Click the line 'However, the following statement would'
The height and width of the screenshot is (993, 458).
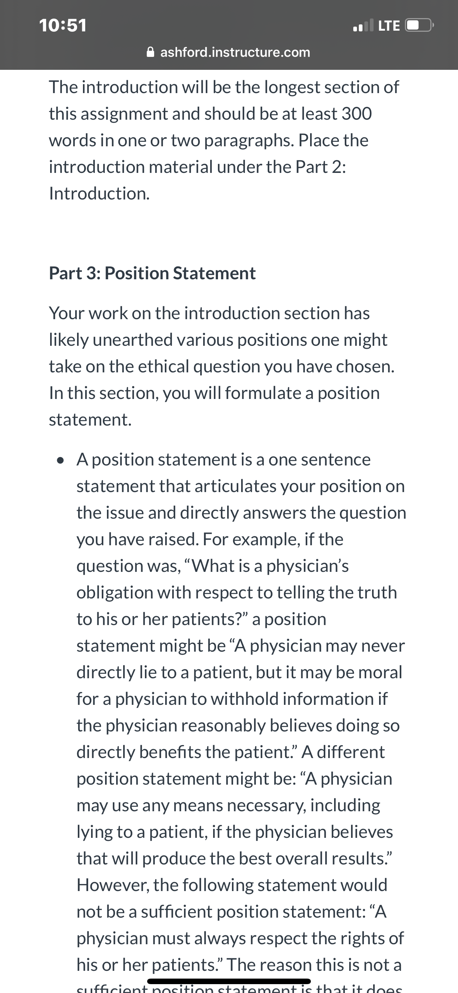tap(232, 885)
